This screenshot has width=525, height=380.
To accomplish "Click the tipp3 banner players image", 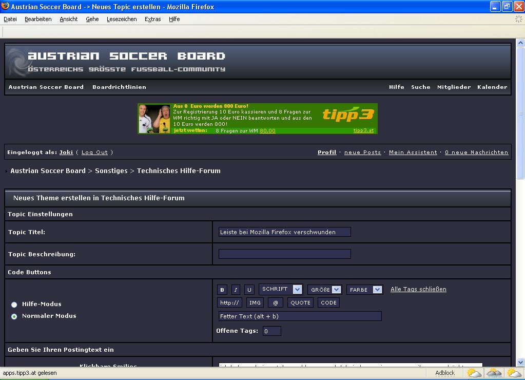I will [154, 119].
